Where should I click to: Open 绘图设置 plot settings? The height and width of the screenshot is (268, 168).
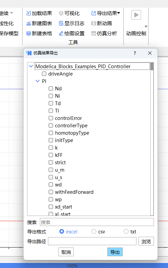pyautogui.click(x=71, y=34)
